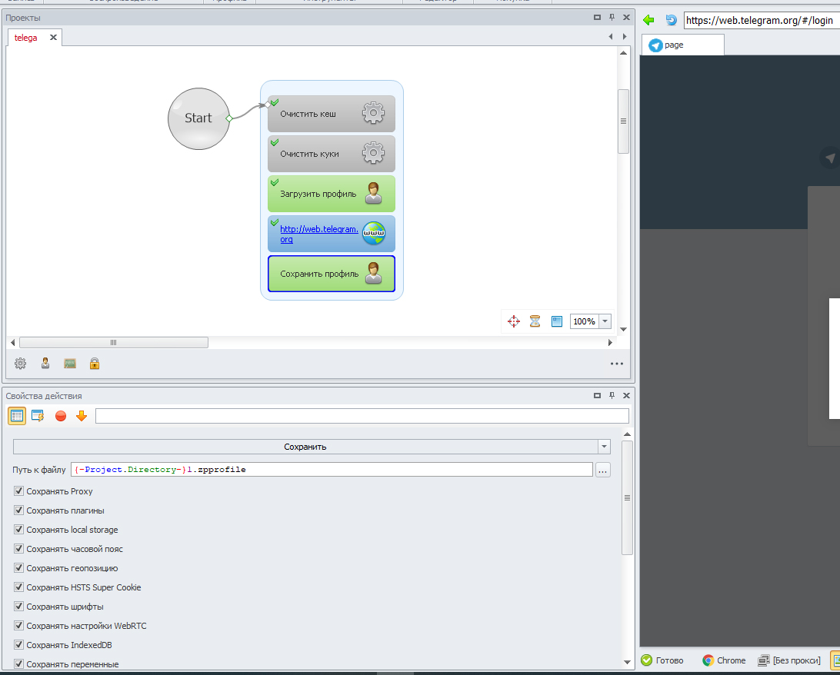Viewport: 840px width, 675px height.
Task: Click the form with pencil icon
Action: (x=38, y=415)
